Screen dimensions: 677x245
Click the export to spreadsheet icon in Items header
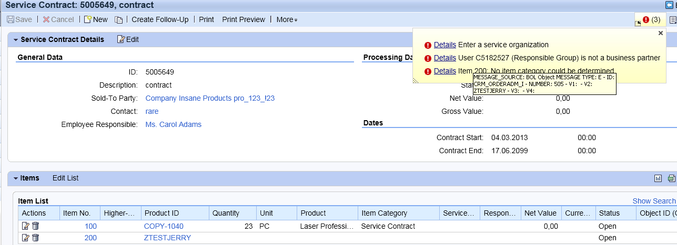pos(671,178)
